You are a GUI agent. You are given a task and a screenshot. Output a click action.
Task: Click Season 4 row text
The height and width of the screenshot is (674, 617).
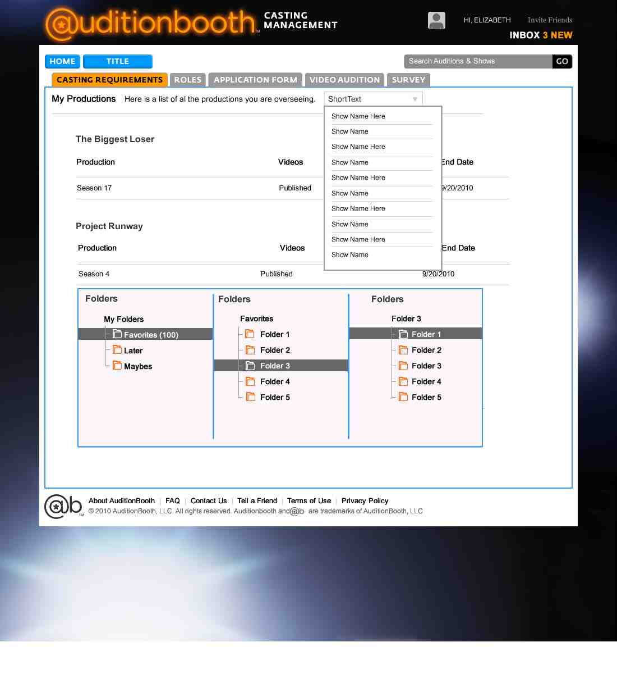[94, 274]
